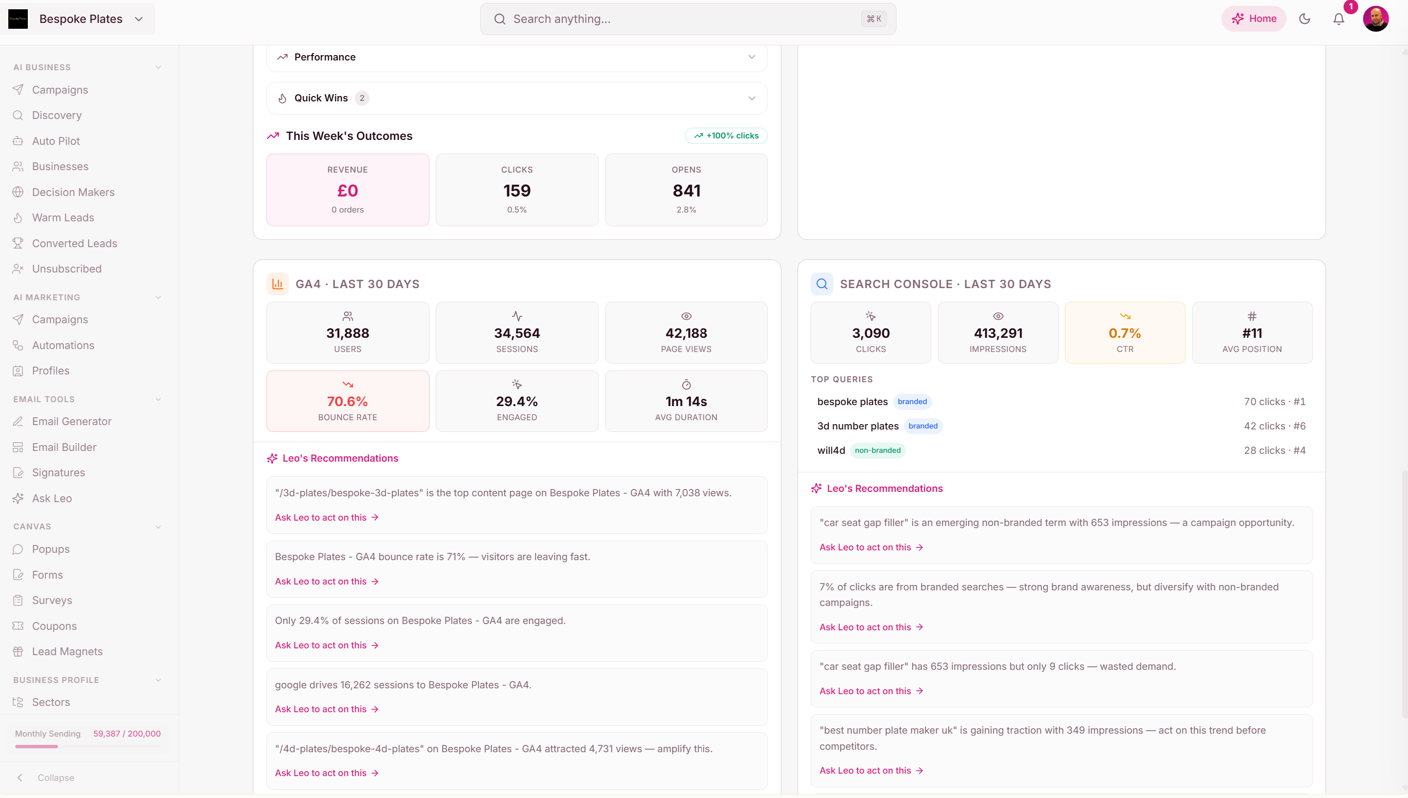
Task: Expand the Performance section
Action: 751,57
